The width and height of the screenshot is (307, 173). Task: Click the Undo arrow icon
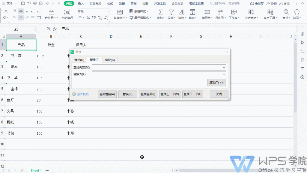[x=47, y=4]
